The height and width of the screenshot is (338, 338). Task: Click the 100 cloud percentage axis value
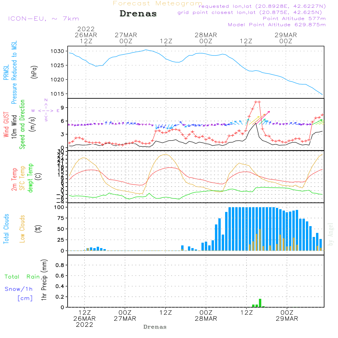point(59,208)
